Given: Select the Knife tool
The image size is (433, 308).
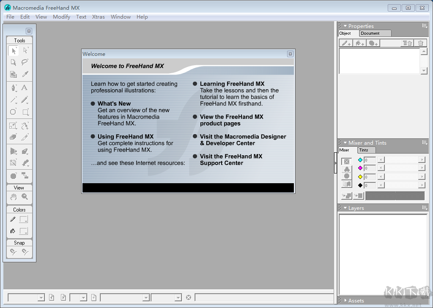Looking at the screenshot, I should [x=25, y=137].
